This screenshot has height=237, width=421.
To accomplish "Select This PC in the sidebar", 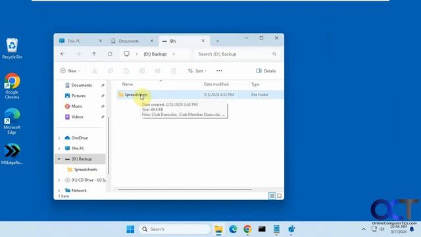I will (x=78, y=148).
